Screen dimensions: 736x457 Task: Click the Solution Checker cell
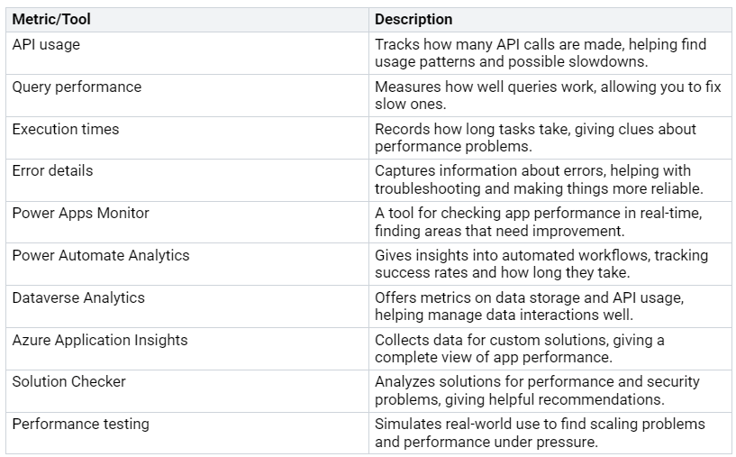tap(68, 381)
